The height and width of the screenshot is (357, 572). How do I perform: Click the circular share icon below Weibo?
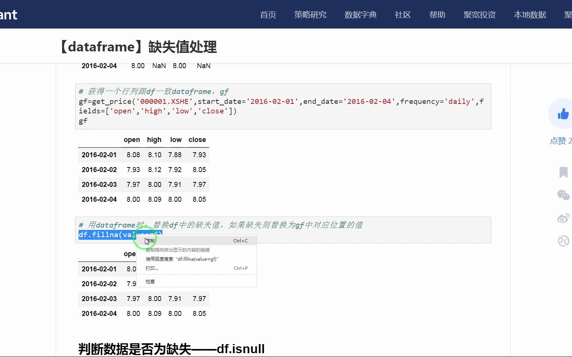click(563, 241)
